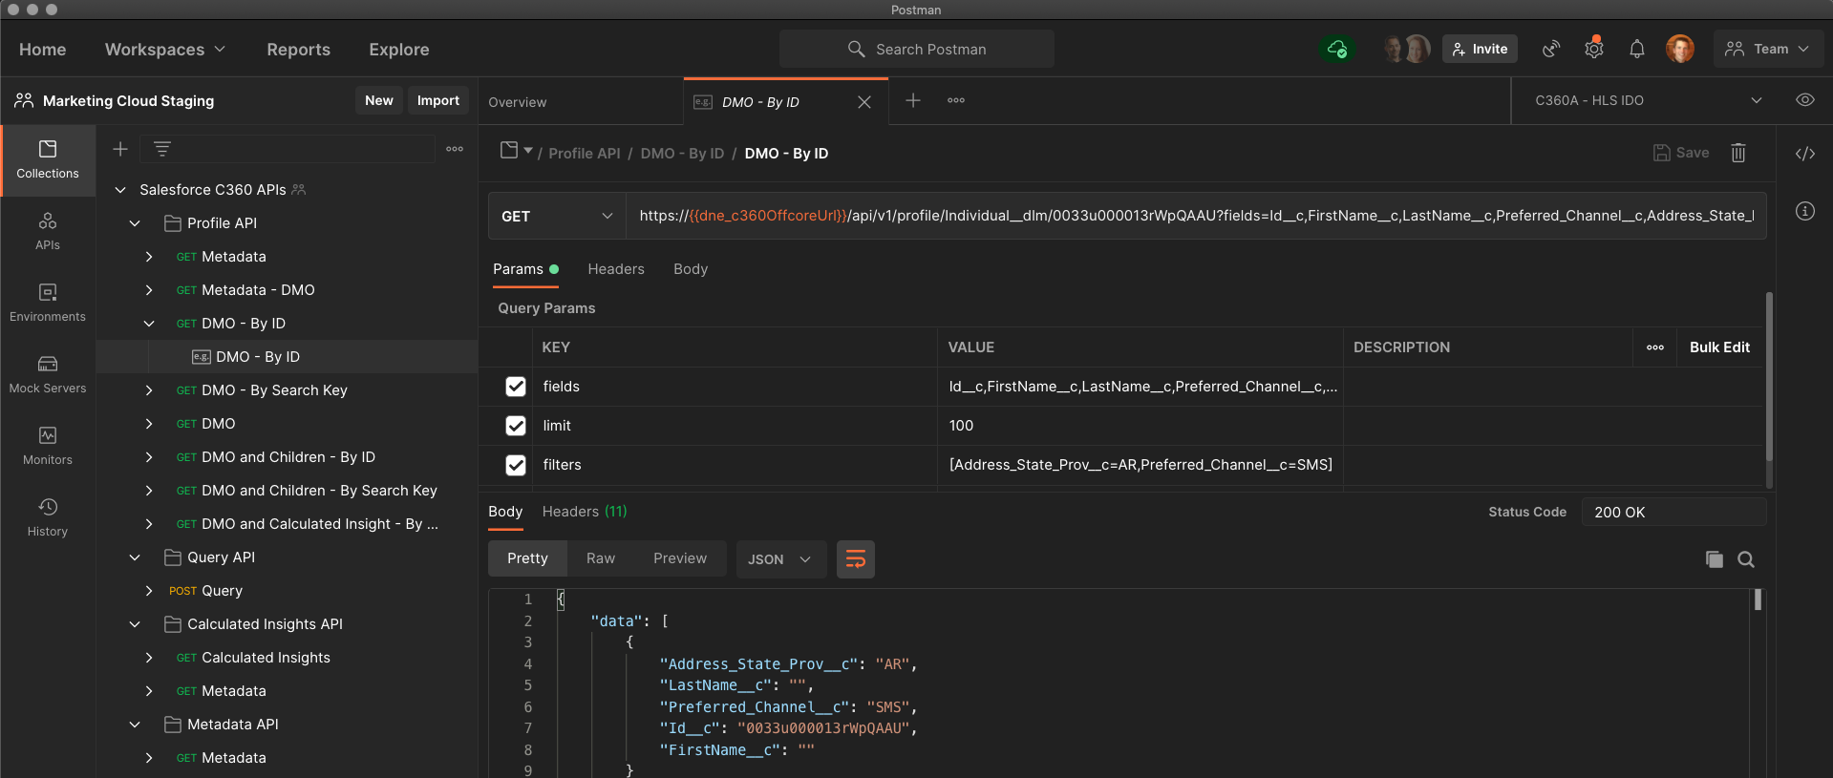Delete example with trash icon
Image resolution: width=1833 pixels, height=778 pixels.
(1738, 153)
